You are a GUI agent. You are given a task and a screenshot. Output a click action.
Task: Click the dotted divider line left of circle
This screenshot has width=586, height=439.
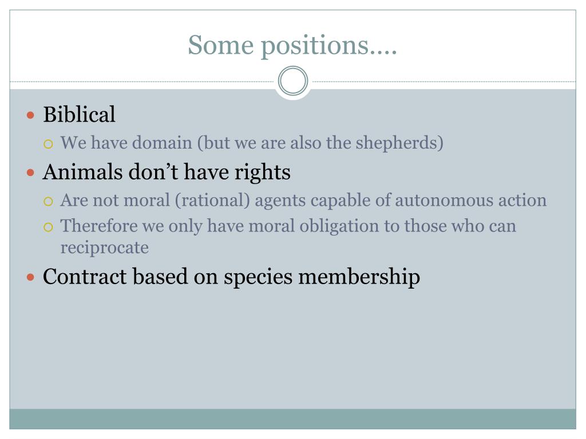[142, 81]
